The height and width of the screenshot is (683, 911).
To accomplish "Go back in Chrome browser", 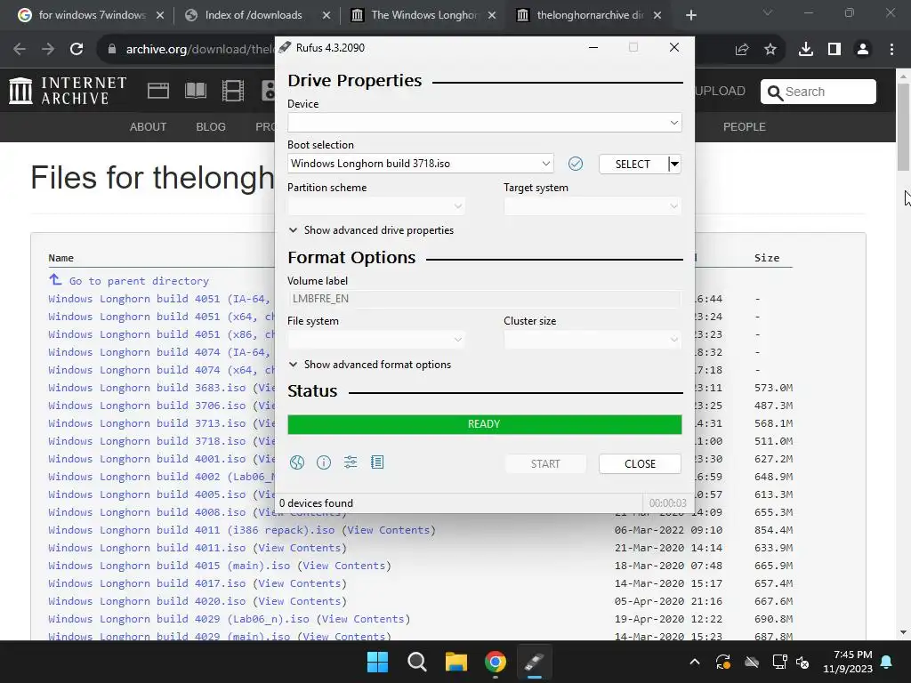I will (20, 50).
